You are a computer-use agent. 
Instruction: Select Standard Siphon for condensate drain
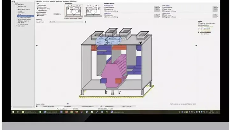coord(37,14)
